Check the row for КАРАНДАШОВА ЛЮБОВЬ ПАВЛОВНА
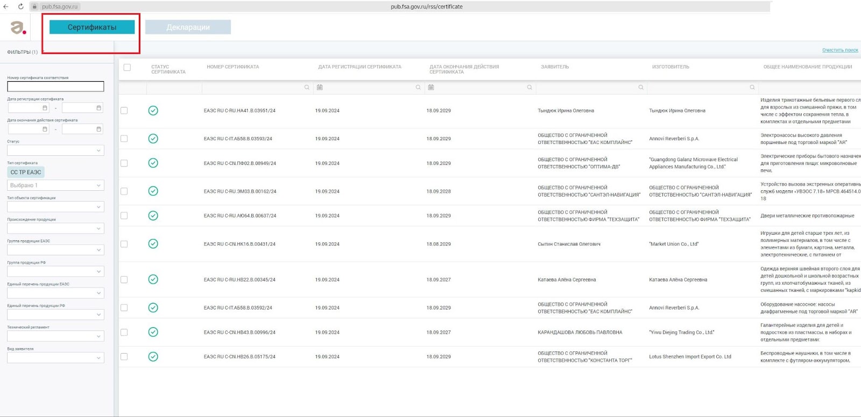Viewport: 861px width, 417px height. coord(124,332)
